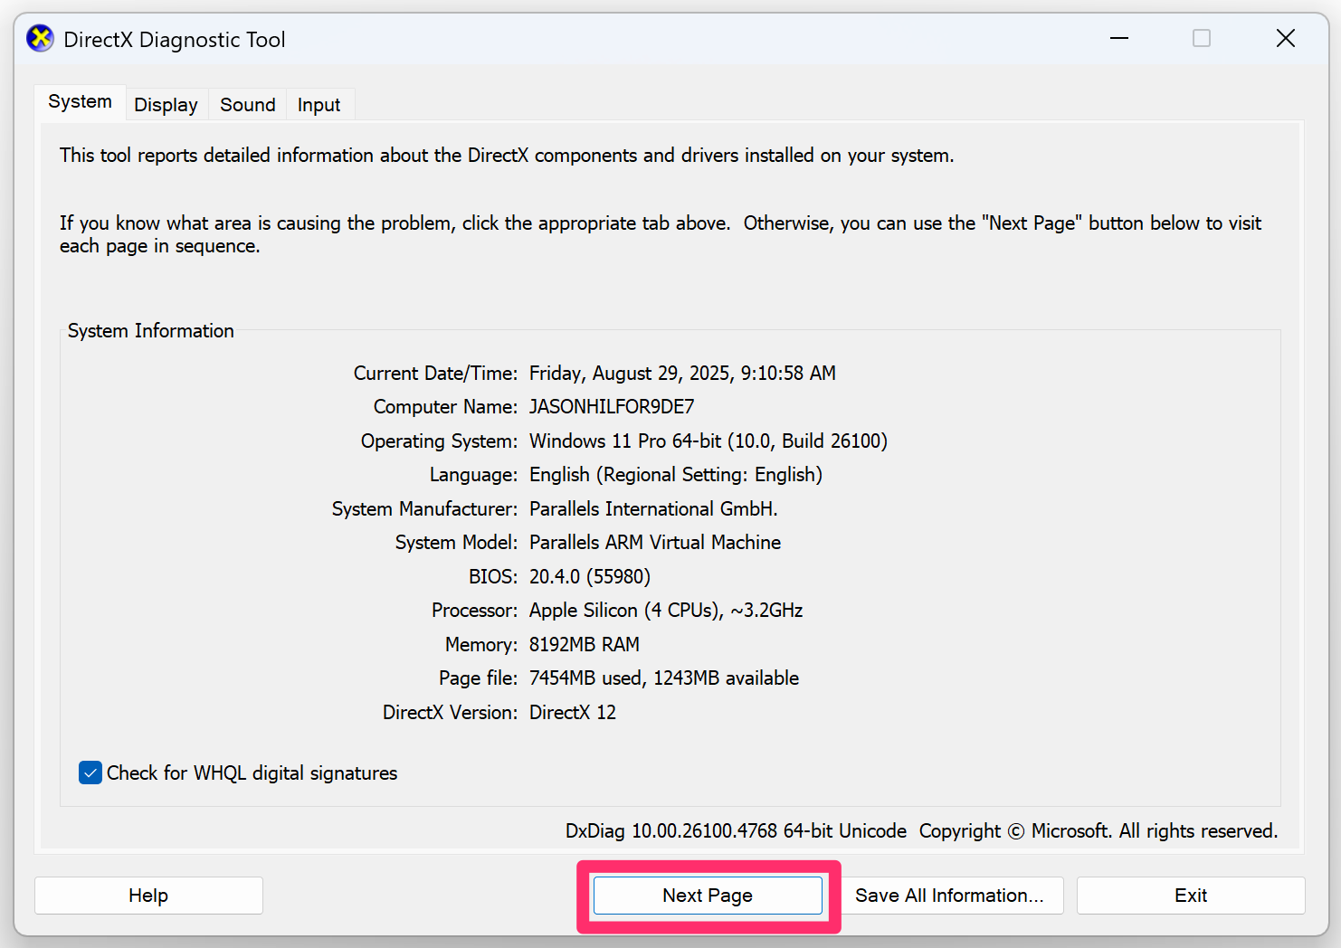Click the System Information section header
Image resolution: width=1341 pixels, height=948 pixels.
(x=150, y=330)
